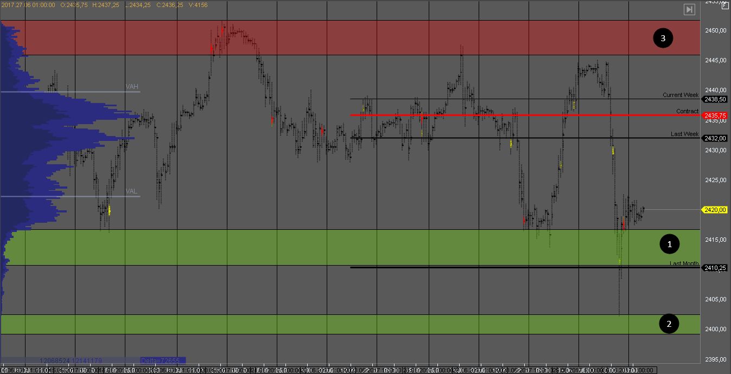
Task: Click the VAH value area high label
Action: (x=132, y=87)
